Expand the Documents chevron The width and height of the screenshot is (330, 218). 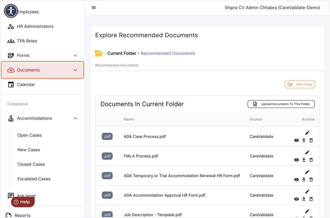[x=75, y=70]
